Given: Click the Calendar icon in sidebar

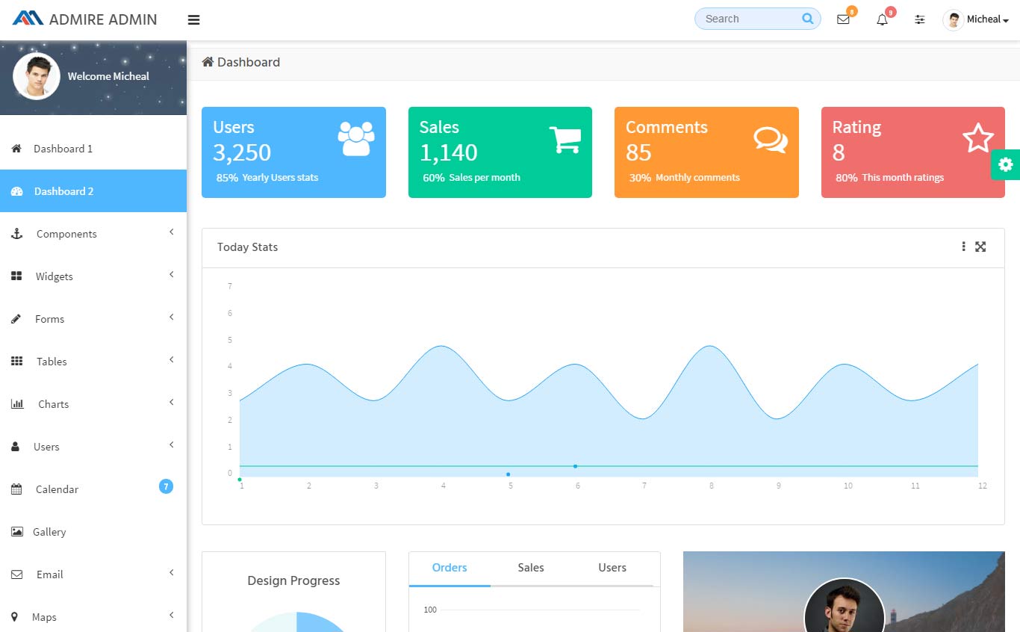Looking at the screenshot, I should point(16,489).
